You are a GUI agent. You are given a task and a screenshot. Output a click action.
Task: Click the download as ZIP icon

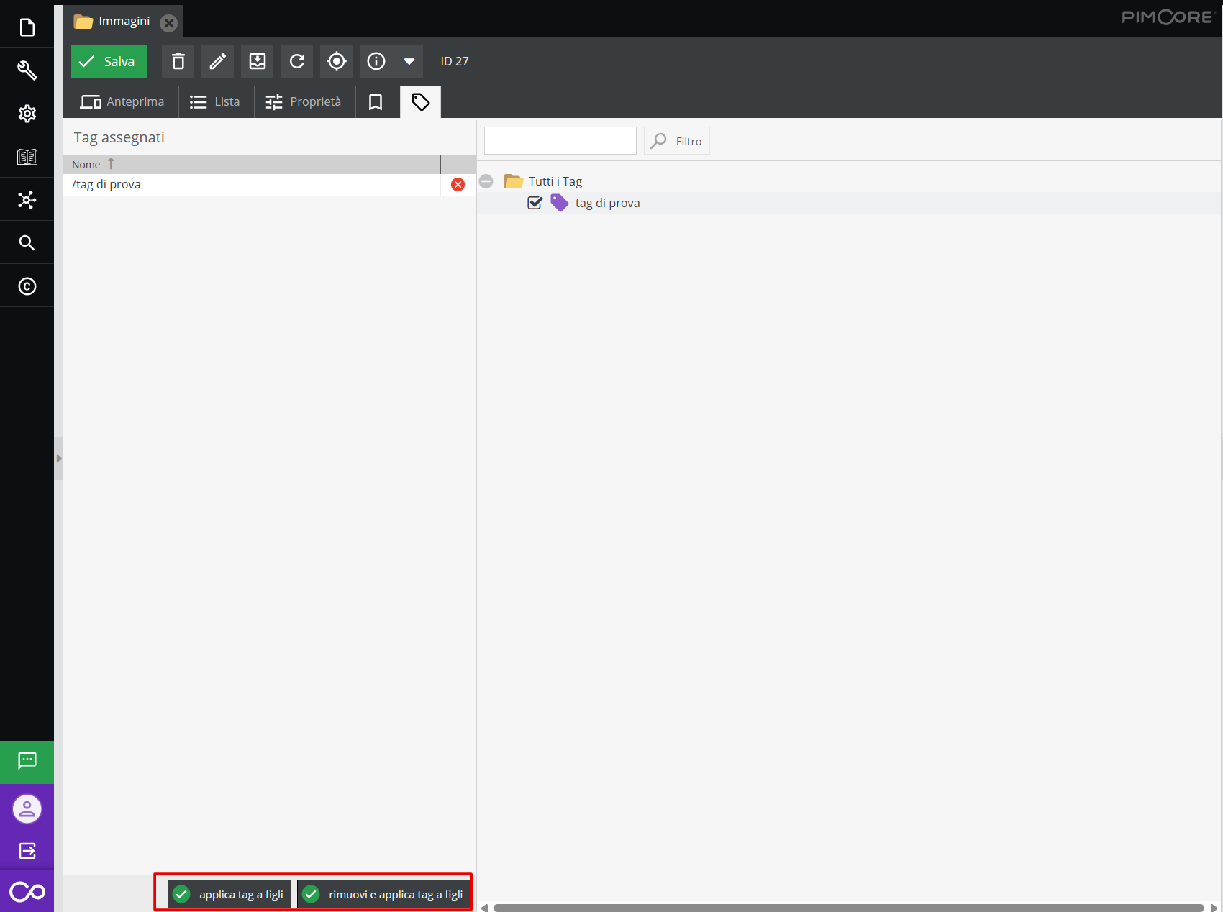point(258,62)
